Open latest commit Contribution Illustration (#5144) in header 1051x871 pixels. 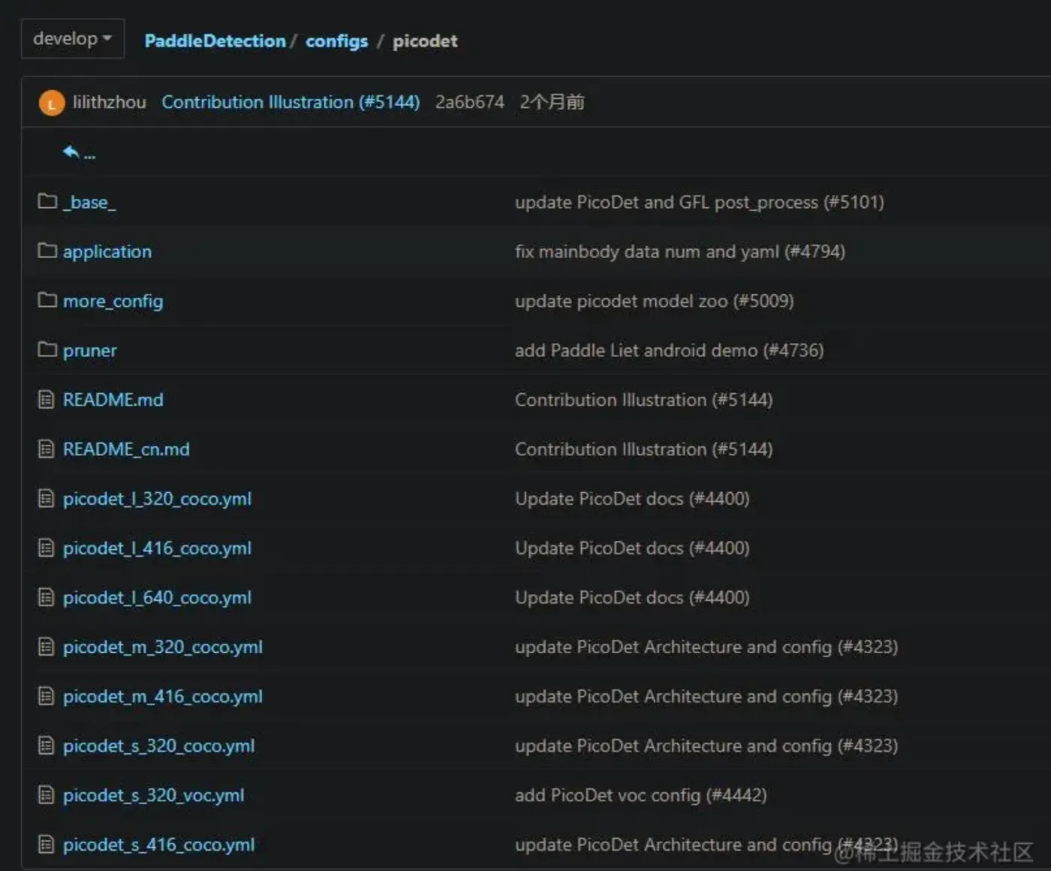pos(291,102)
